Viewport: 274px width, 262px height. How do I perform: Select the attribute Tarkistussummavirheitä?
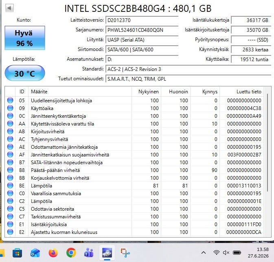[x=56, y=217]
